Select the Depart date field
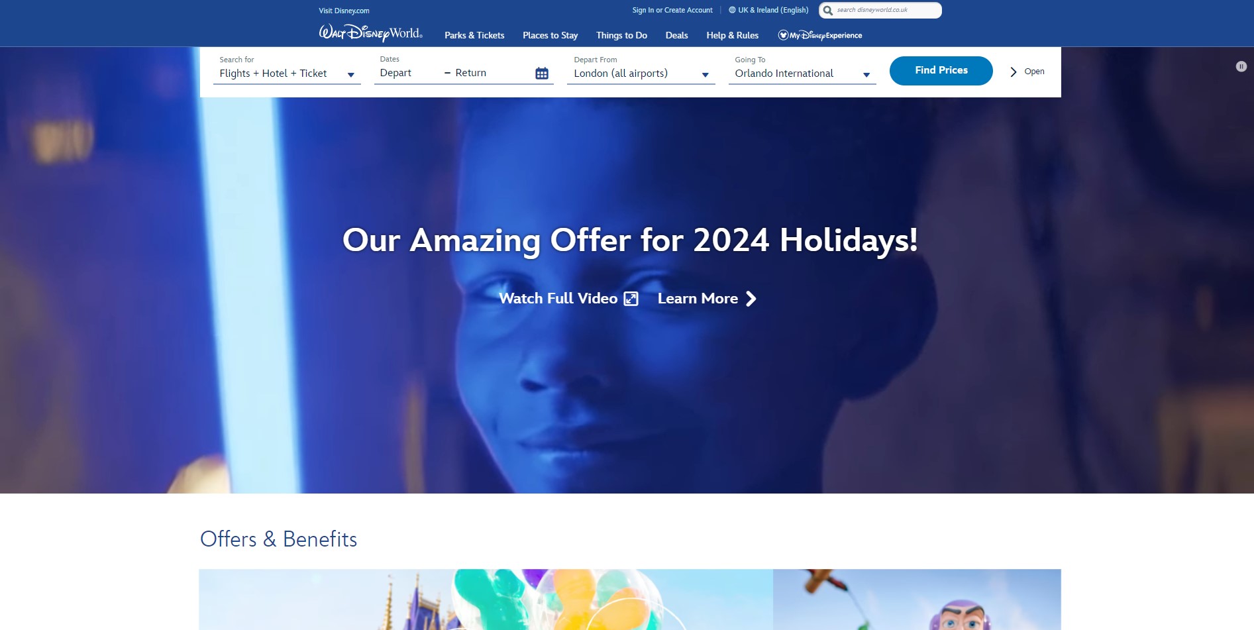The height and width of the screenshot is (630, 1254). click(x=406, y=73)
